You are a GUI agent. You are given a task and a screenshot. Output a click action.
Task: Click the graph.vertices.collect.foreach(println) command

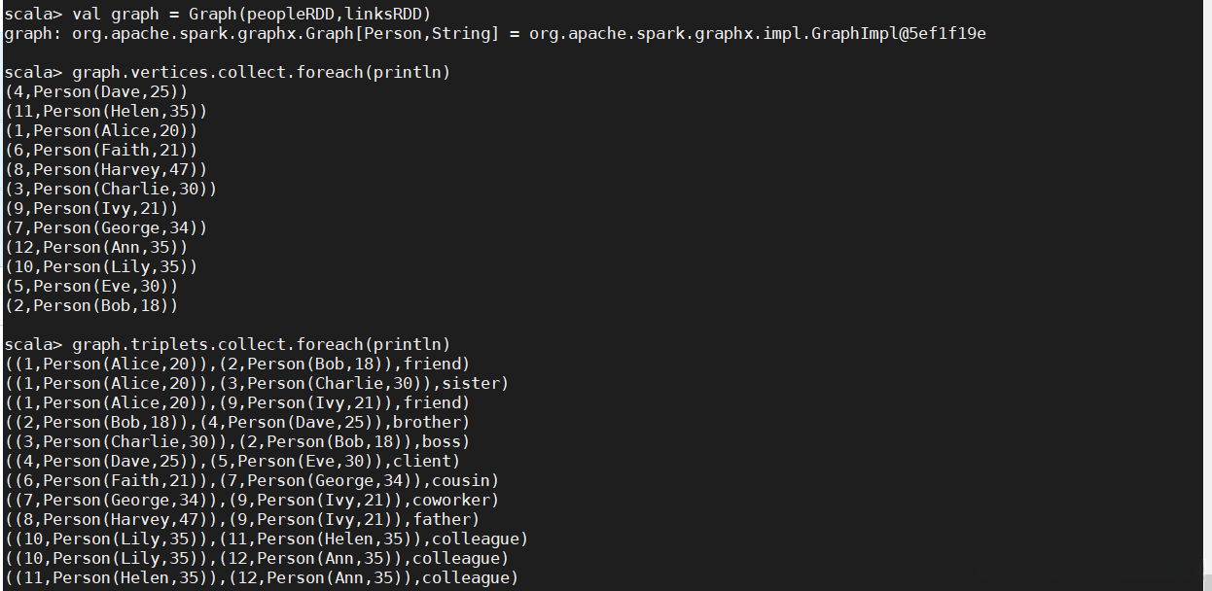pos(261,72)
